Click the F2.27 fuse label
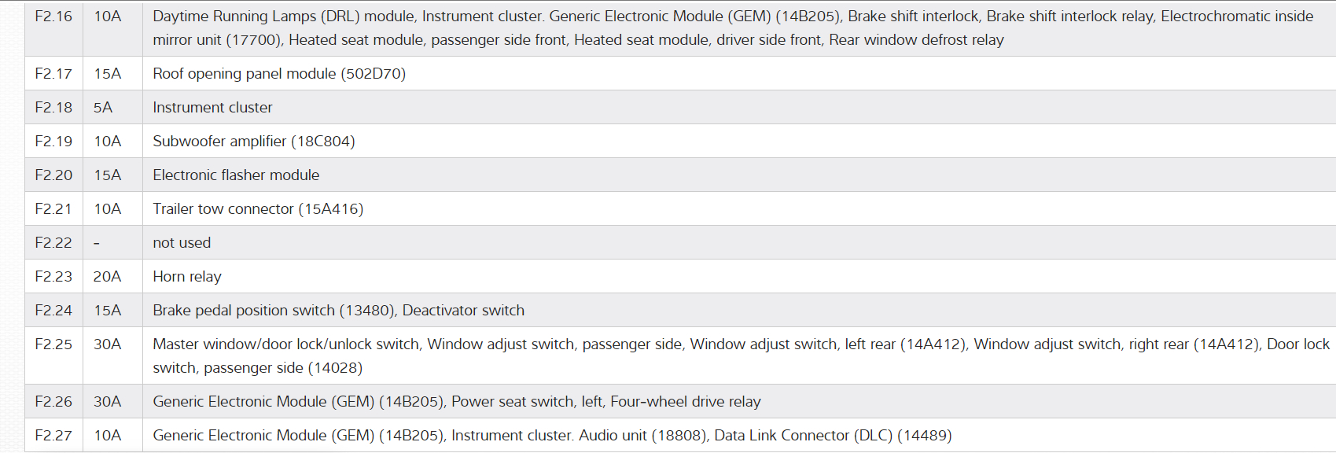Viewport: 1336px width, 453px height. (53, 436)
